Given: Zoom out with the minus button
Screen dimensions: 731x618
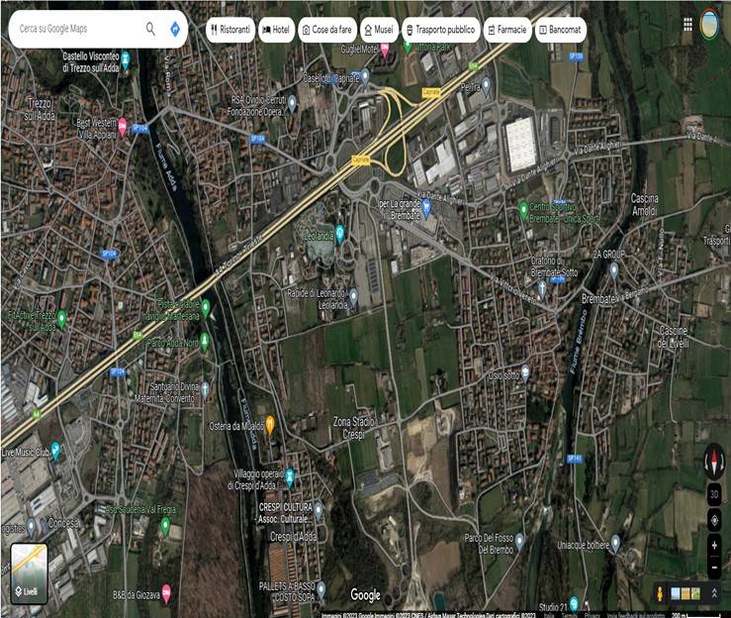Looking at the screenshot, I should tap(714, 568).
